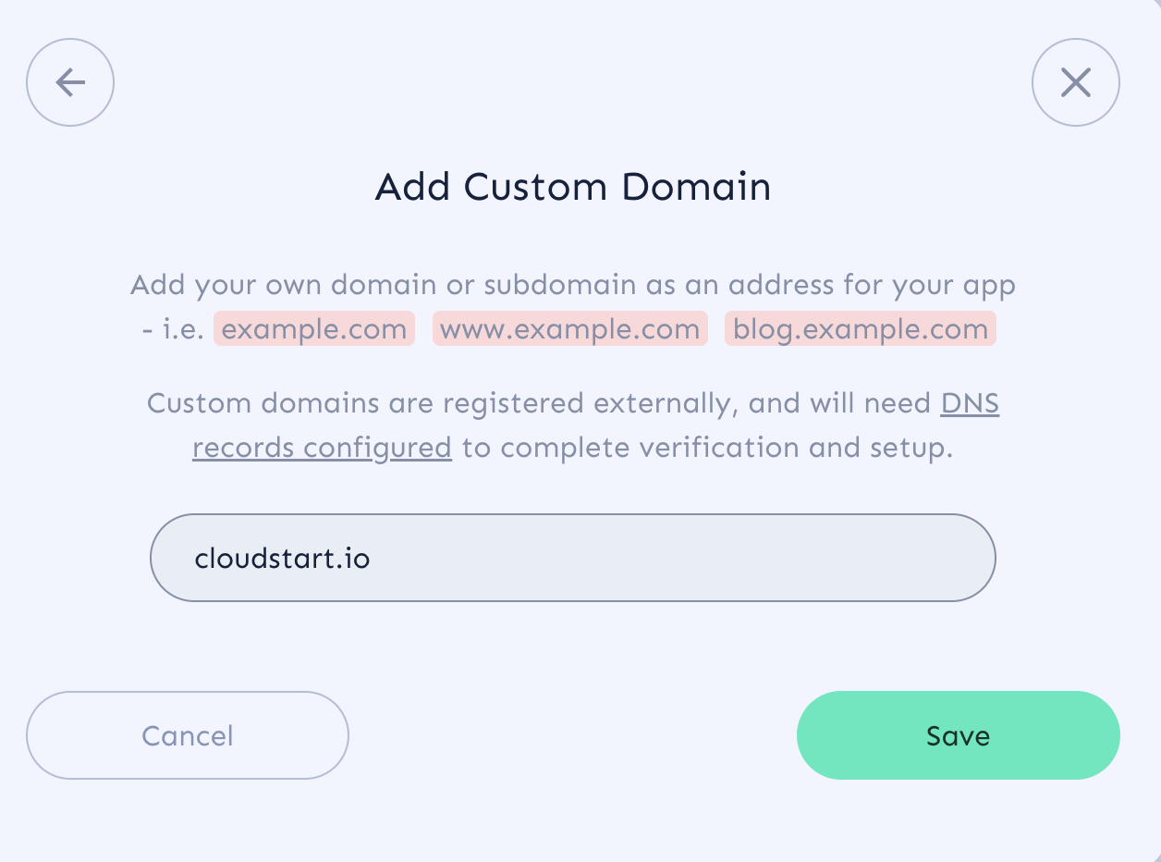The image size is (1161, 862).
Task: Follow the underlined DNS configuration hyperlink
Action: click(x=322, y=447)
